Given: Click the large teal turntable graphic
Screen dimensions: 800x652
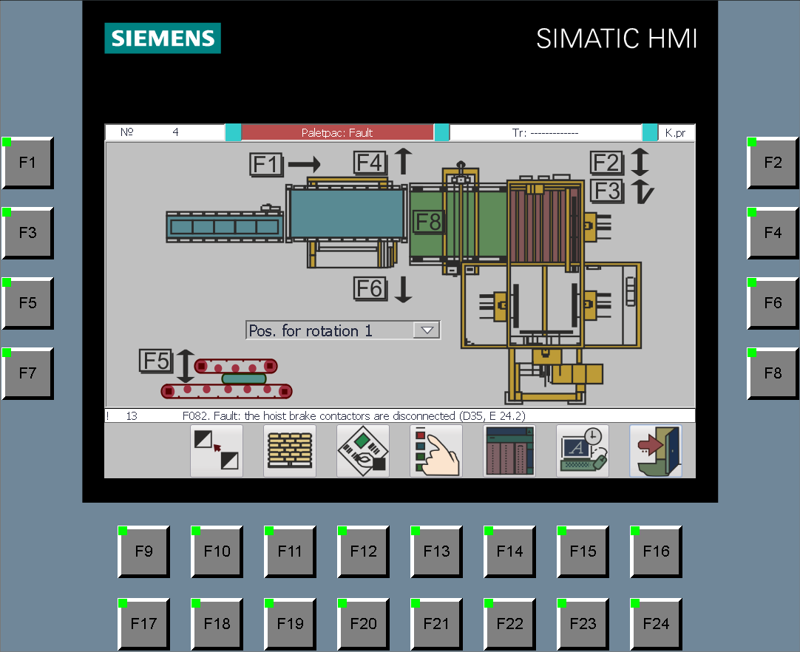Looking at the screenshot, I should (347, 213).
